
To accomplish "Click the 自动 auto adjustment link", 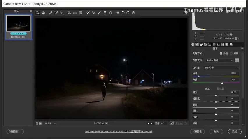I will point(208,89).
